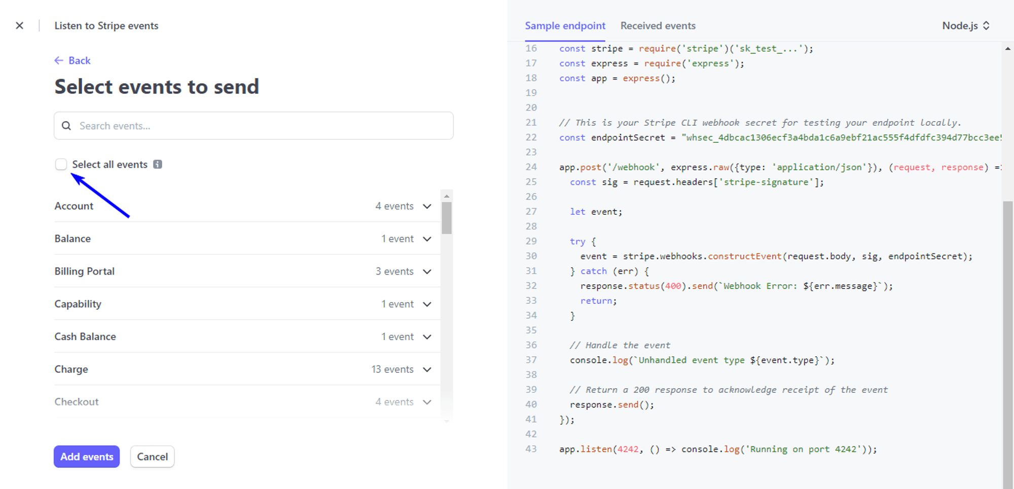This screenshot has height=489, width=1014.
Task: Expand the Capability row chevron
Action: tap(427, 305)
